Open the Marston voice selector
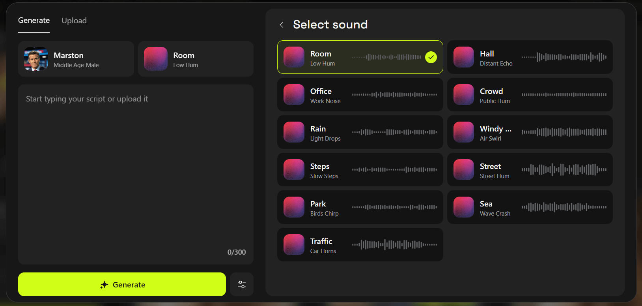 [76, 59]
